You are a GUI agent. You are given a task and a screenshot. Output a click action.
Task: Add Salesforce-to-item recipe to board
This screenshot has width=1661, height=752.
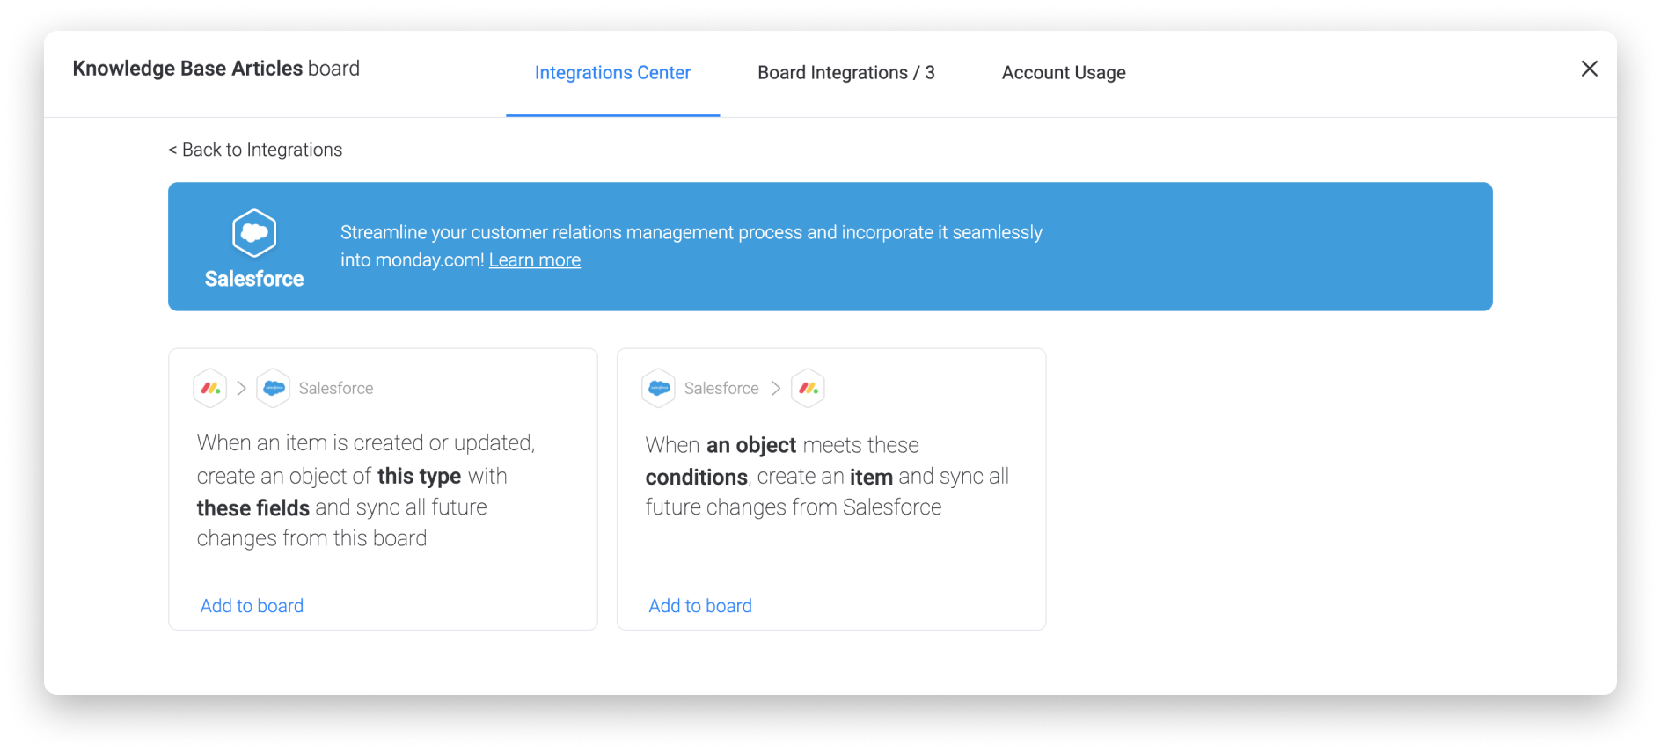tap(700, 606)
